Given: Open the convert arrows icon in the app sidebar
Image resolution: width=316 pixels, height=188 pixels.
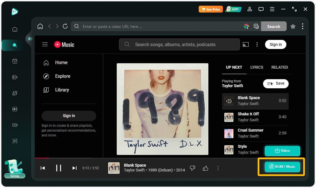Looking at the screenshot, I should pyautogui.click(x=15, y=93).
